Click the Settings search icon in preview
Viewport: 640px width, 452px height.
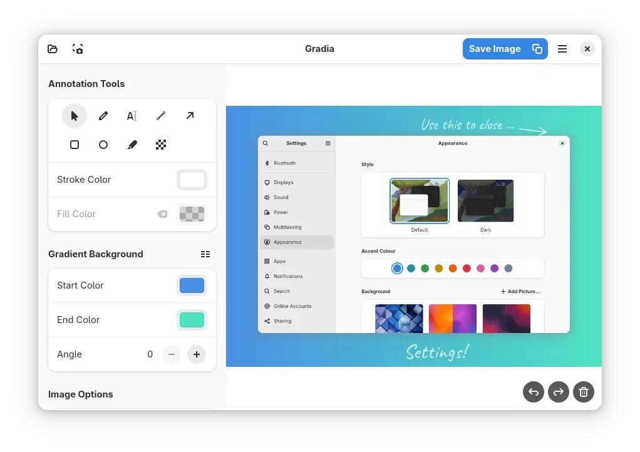point(266,143)
